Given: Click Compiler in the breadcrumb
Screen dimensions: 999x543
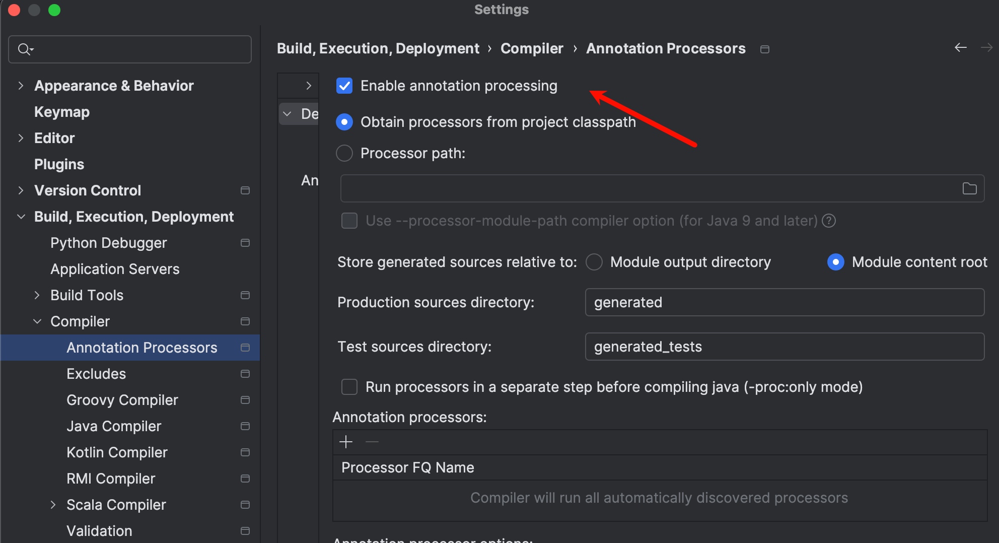Looking at the screenshot, I should [x=532, y=48].
